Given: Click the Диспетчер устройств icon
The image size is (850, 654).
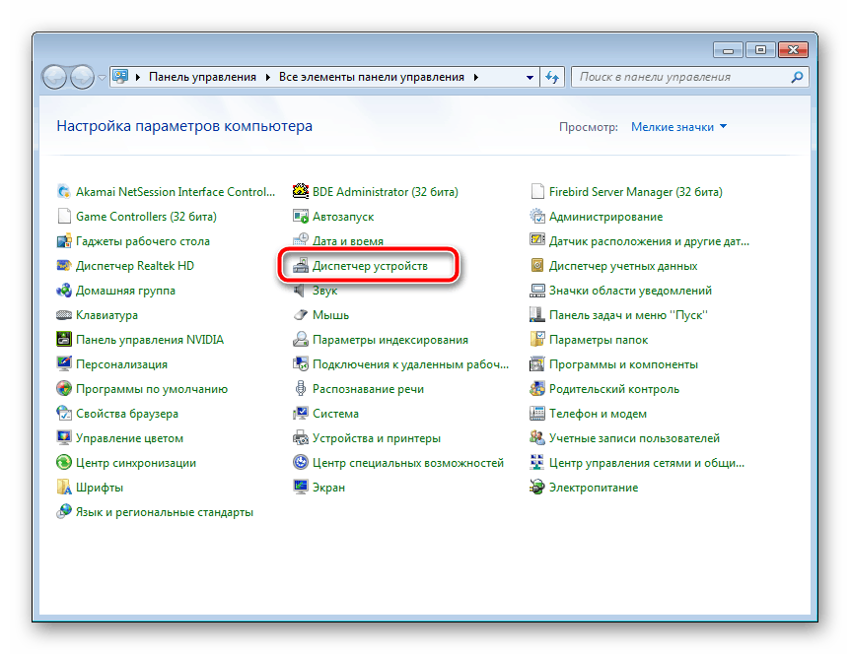Looking at the screenshot, I should [x=301, y=266].
